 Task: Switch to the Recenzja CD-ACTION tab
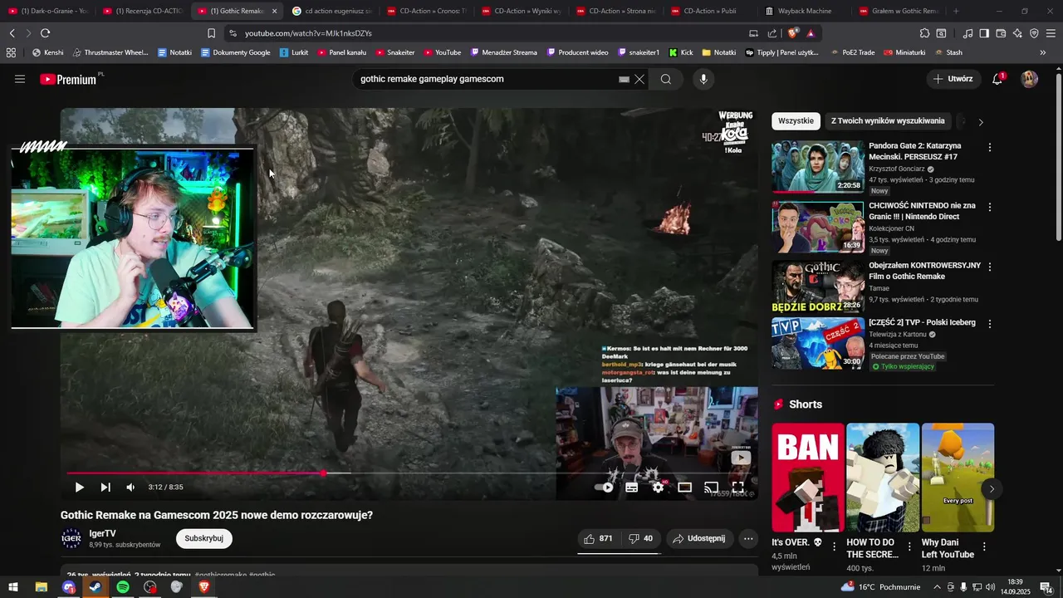point(143,11)
